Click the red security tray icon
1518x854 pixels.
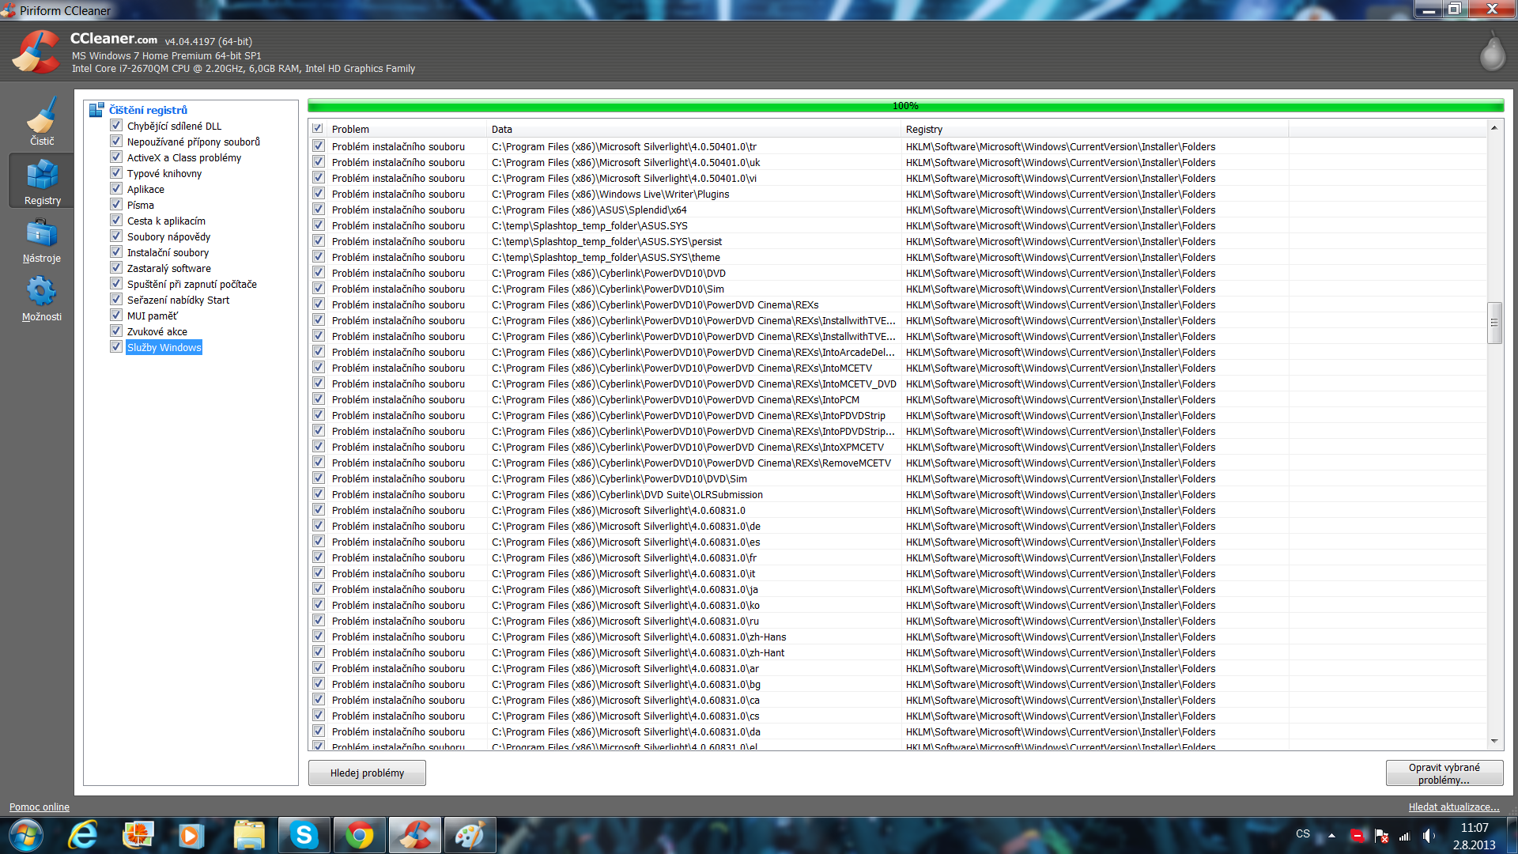click(1357, 836)
